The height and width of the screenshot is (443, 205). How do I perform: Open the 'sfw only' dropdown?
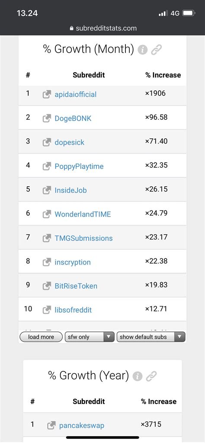tap(90, 337)
